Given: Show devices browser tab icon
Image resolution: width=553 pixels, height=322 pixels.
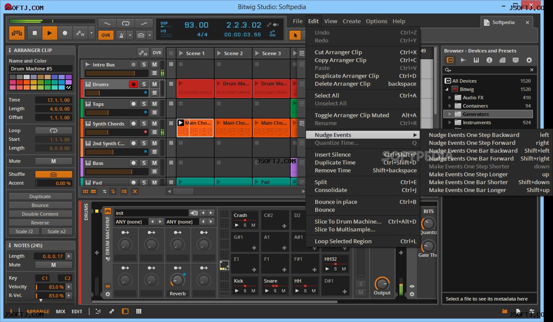Looking at the screenshot, I should click(x=450, y=60).
